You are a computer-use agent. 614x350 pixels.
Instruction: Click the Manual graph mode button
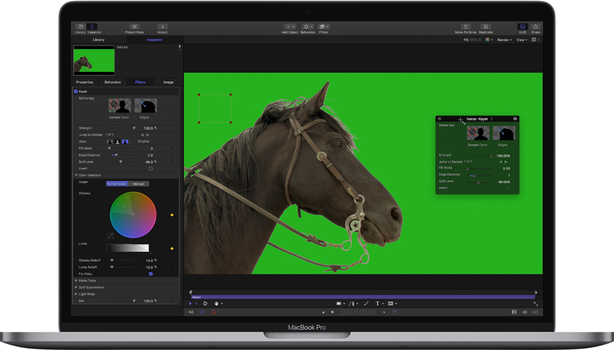[138, 184]
